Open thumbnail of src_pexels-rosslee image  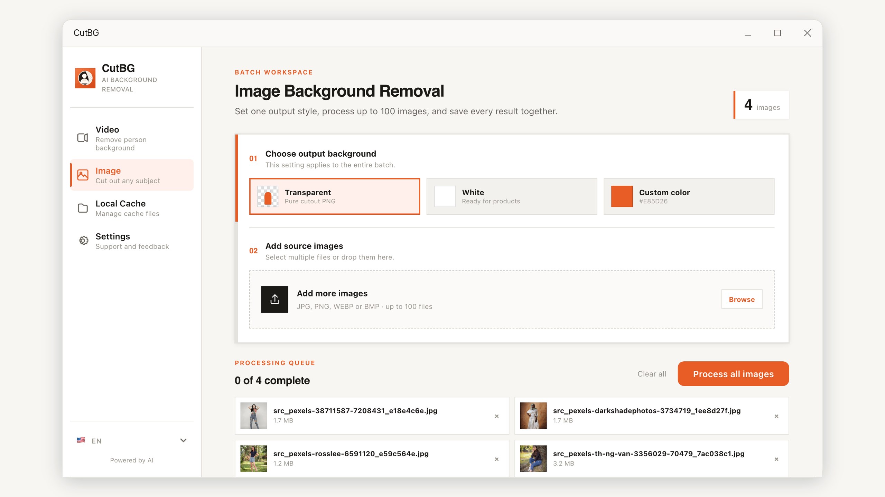point(253,458)
